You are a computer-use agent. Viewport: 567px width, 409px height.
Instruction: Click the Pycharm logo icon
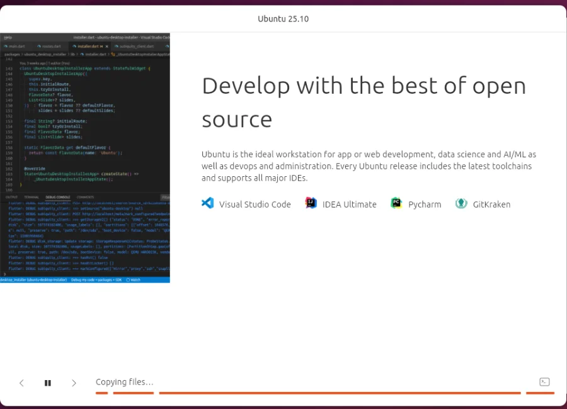point(396,203)
